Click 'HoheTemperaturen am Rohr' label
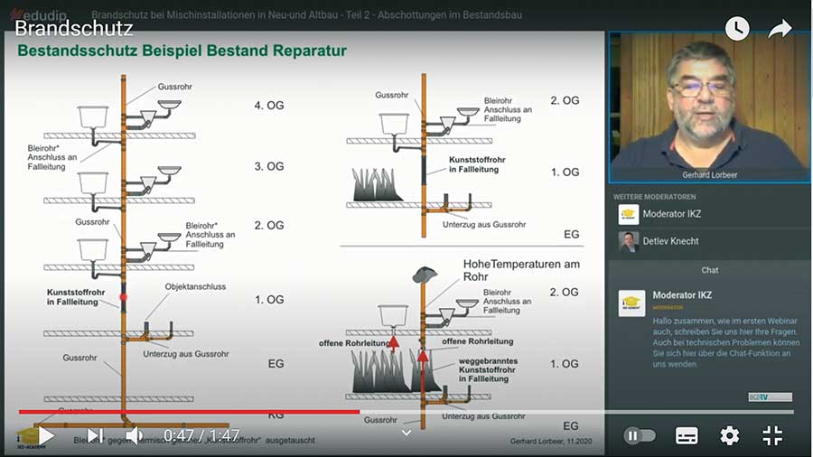The image size is (813, 457). pyautogui.click(x=521, y=270)
